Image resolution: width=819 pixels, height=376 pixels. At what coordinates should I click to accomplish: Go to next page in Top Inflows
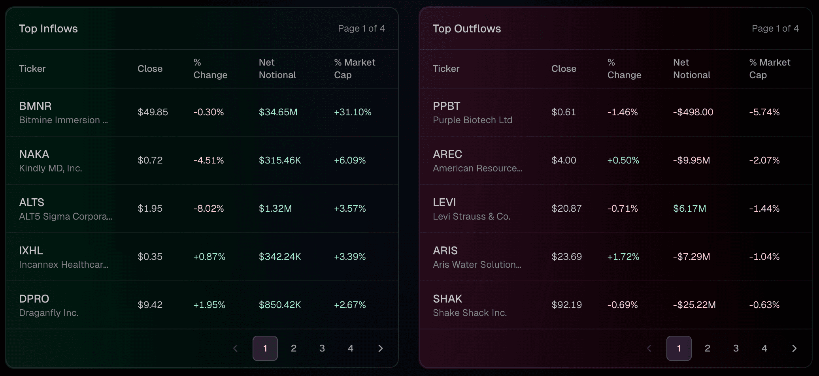[x=380, y=348]
